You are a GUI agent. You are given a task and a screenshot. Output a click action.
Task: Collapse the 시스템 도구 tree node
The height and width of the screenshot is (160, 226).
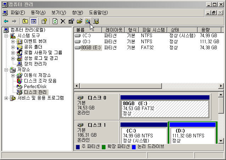[x=6, y=36]
